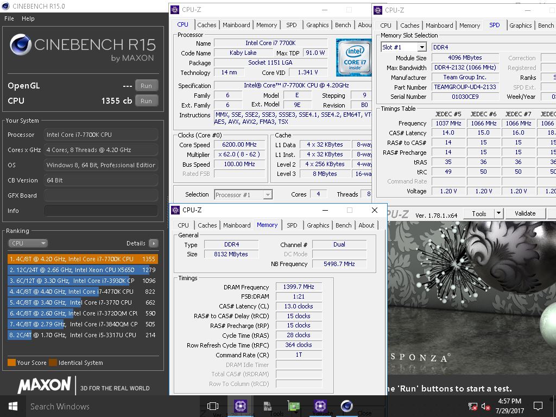Click the CPU-Z icon in SPD window title bar
556x417 pixels.
378,10
